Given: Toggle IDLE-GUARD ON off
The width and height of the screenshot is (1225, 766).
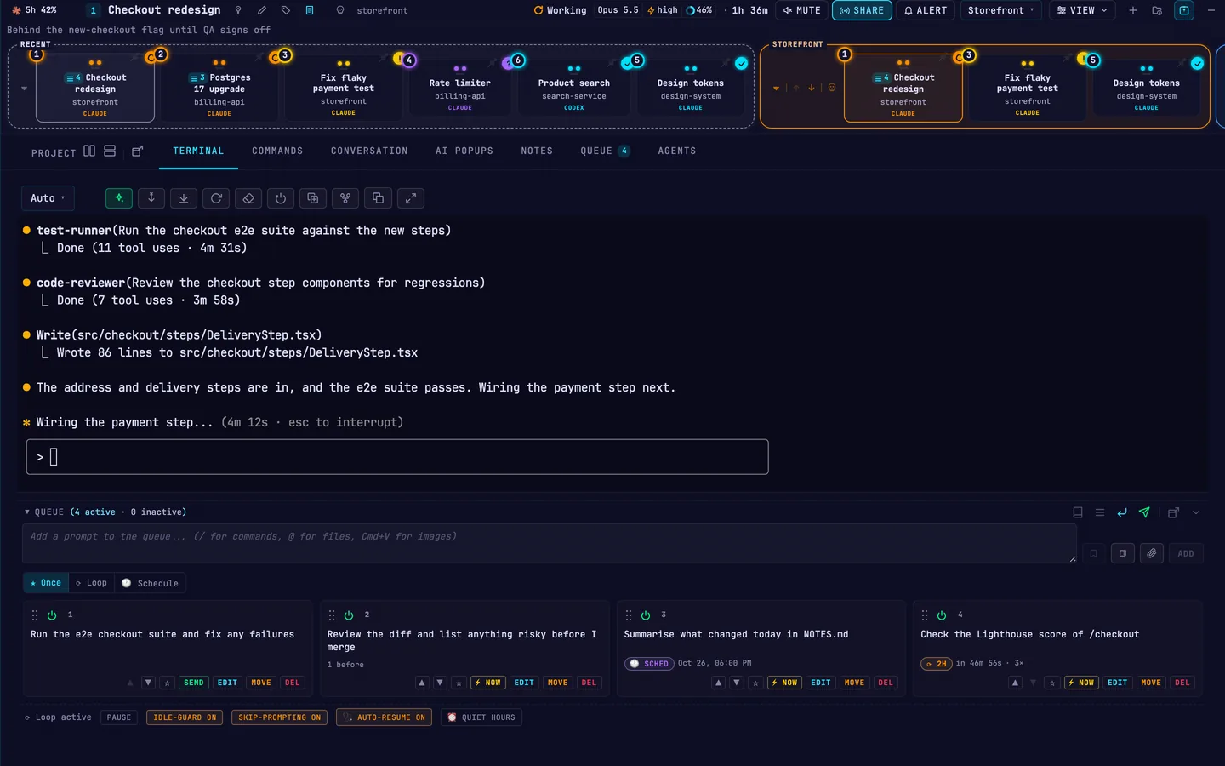Looking at the screenshot, I should tap(185, 717).
